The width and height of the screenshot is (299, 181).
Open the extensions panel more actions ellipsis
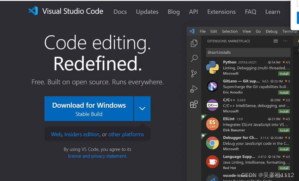click(x=285, y=41)
